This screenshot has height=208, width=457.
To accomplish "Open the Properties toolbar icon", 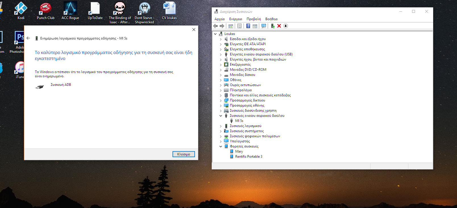I will pos(239,26).
